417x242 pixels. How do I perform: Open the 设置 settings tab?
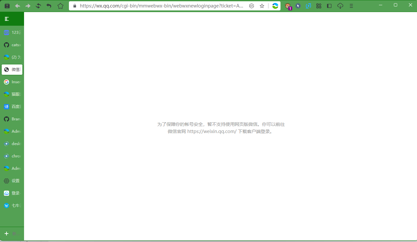click(x=12, y=181)
